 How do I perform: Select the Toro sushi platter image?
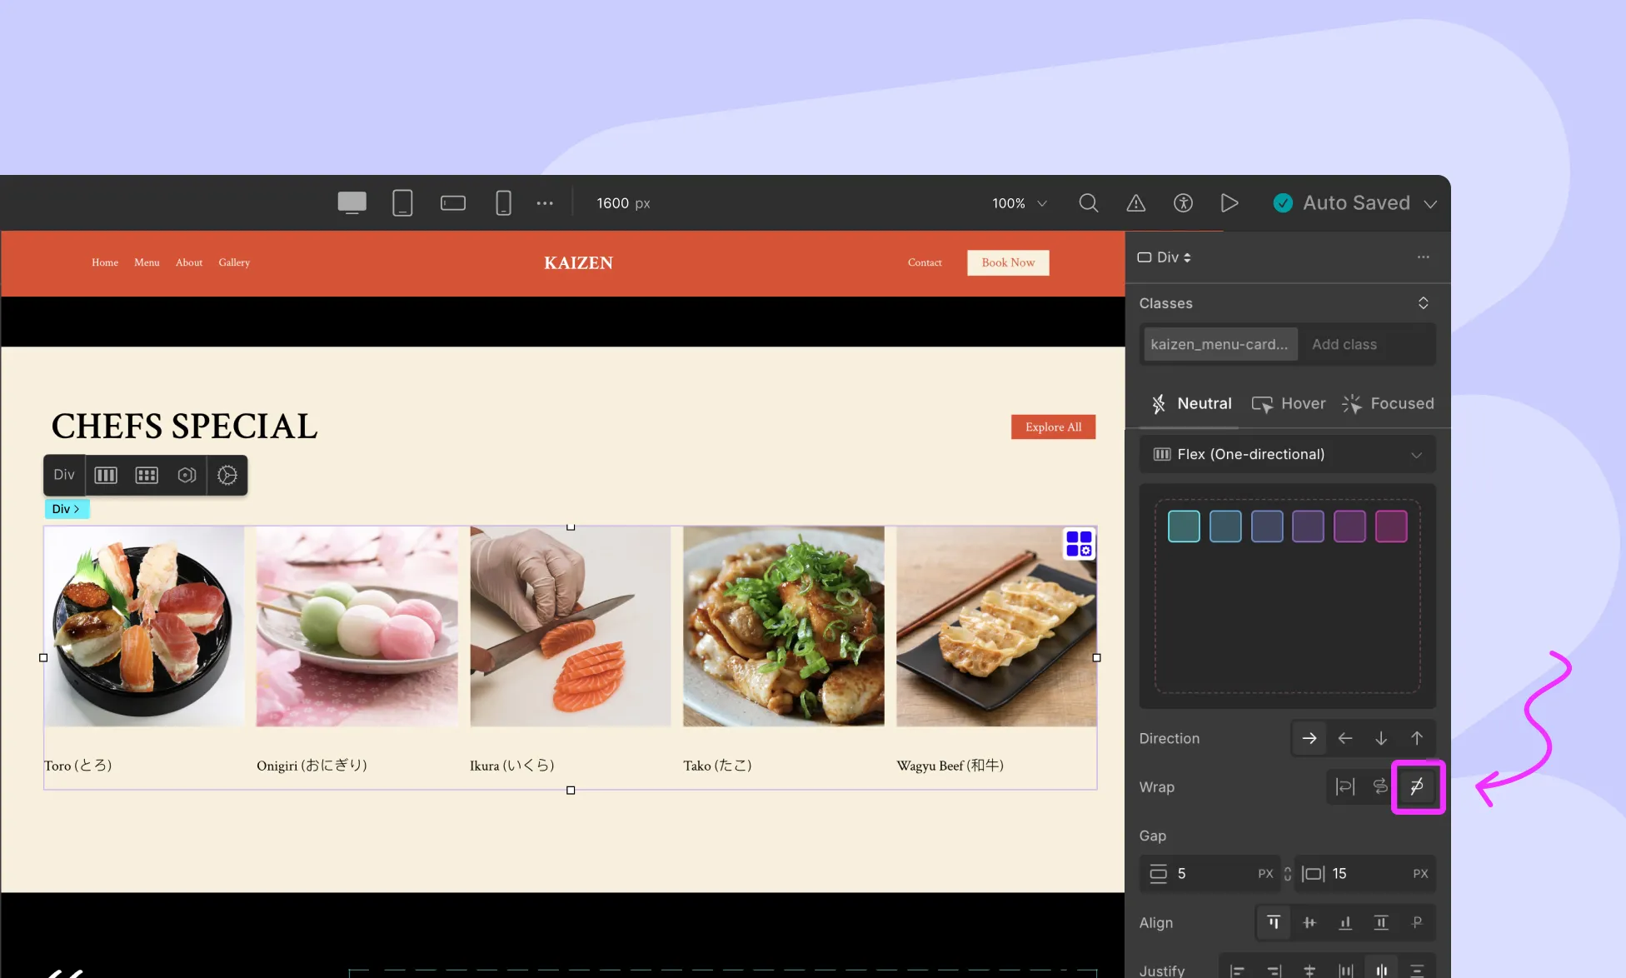click(144, 626)
